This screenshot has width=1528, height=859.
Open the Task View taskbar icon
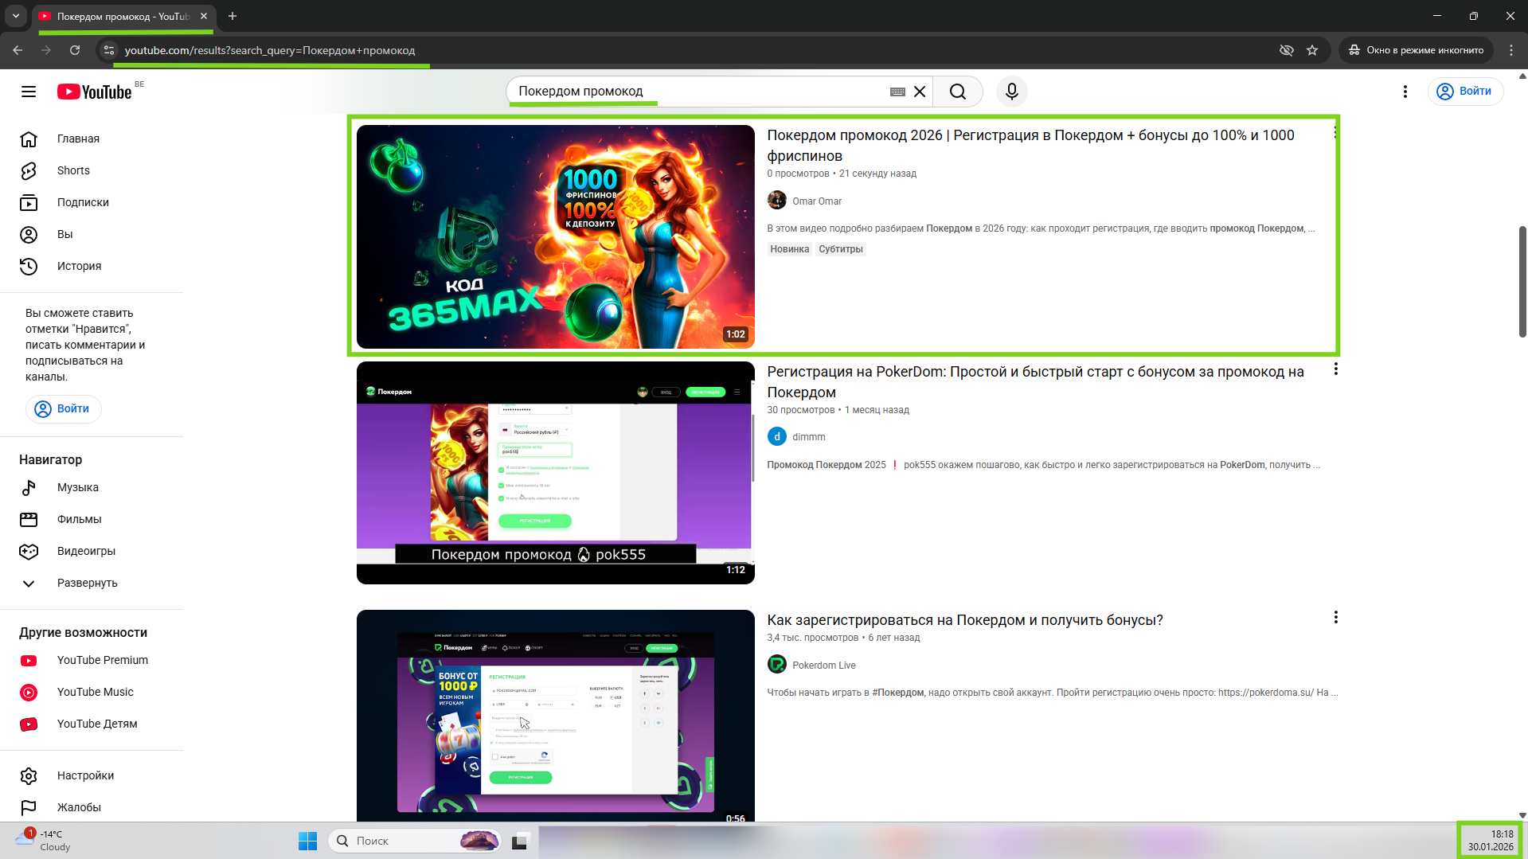click(520, 841)
